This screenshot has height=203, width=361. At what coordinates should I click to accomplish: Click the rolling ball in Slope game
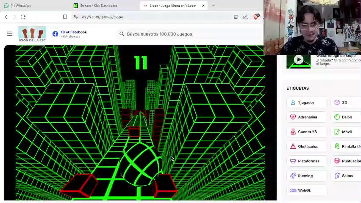coord(141,164)
